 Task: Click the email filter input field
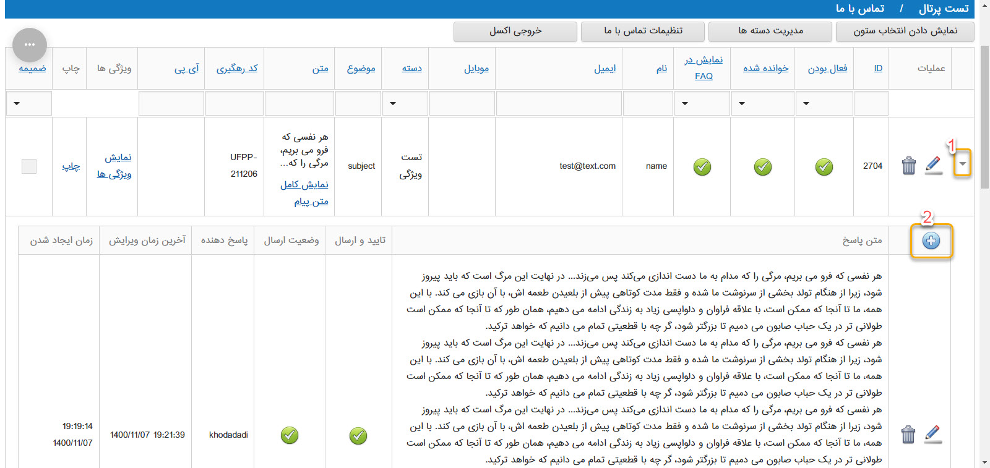pyautogui.click(x=558, y=103)
